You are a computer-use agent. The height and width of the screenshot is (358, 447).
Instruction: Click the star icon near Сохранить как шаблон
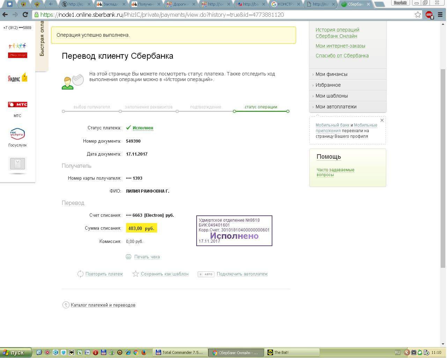(x=135, y=274)
